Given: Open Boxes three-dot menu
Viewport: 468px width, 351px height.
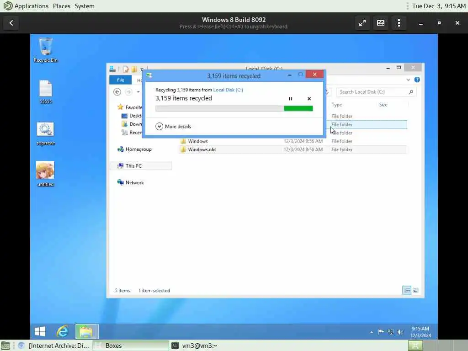Looking at the screenshot, I should pyautogui.click(x=399, y=23).
